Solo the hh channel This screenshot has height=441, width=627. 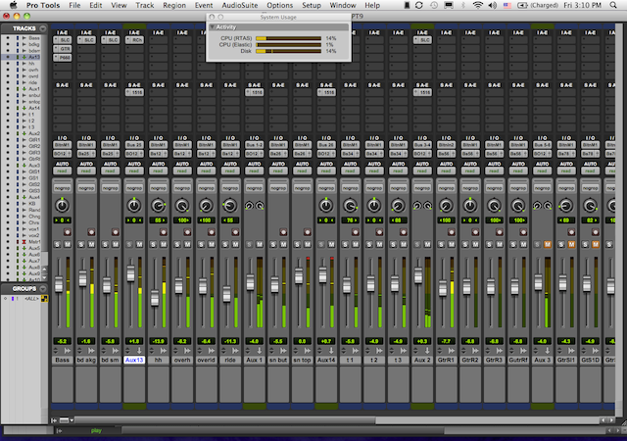pos(153,244)
